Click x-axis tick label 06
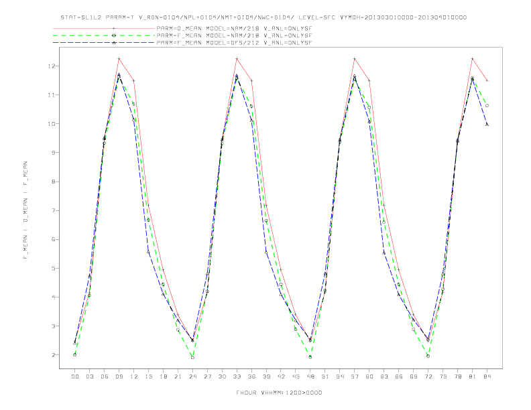531x410 pixels. 105,377
